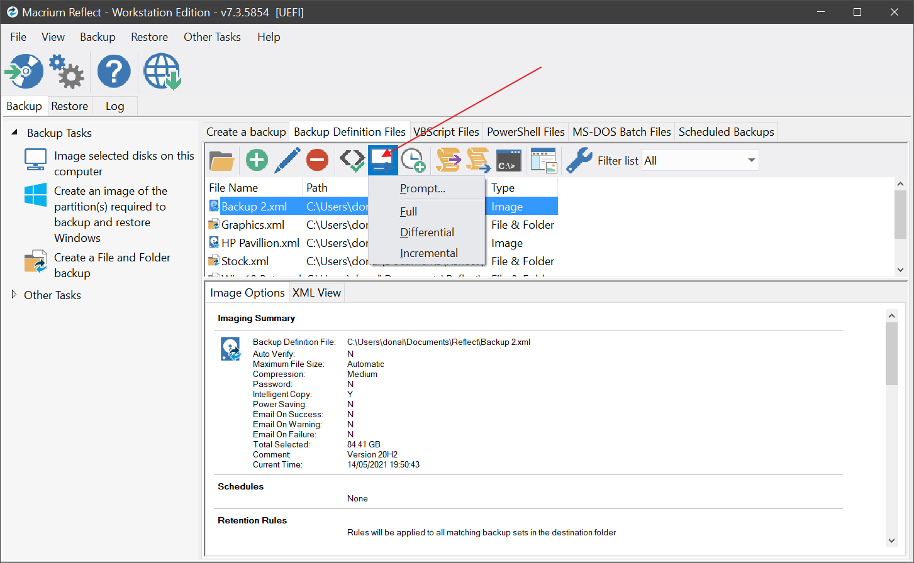Open the View menu
Viewport: 914px width, 563px height.
pyautogui.click(x=53, y=37)
